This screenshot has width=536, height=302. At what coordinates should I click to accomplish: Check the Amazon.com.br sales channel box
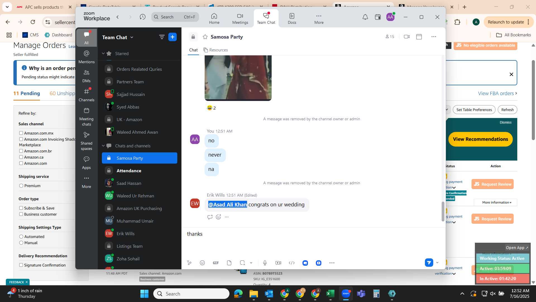pos(21,151)
